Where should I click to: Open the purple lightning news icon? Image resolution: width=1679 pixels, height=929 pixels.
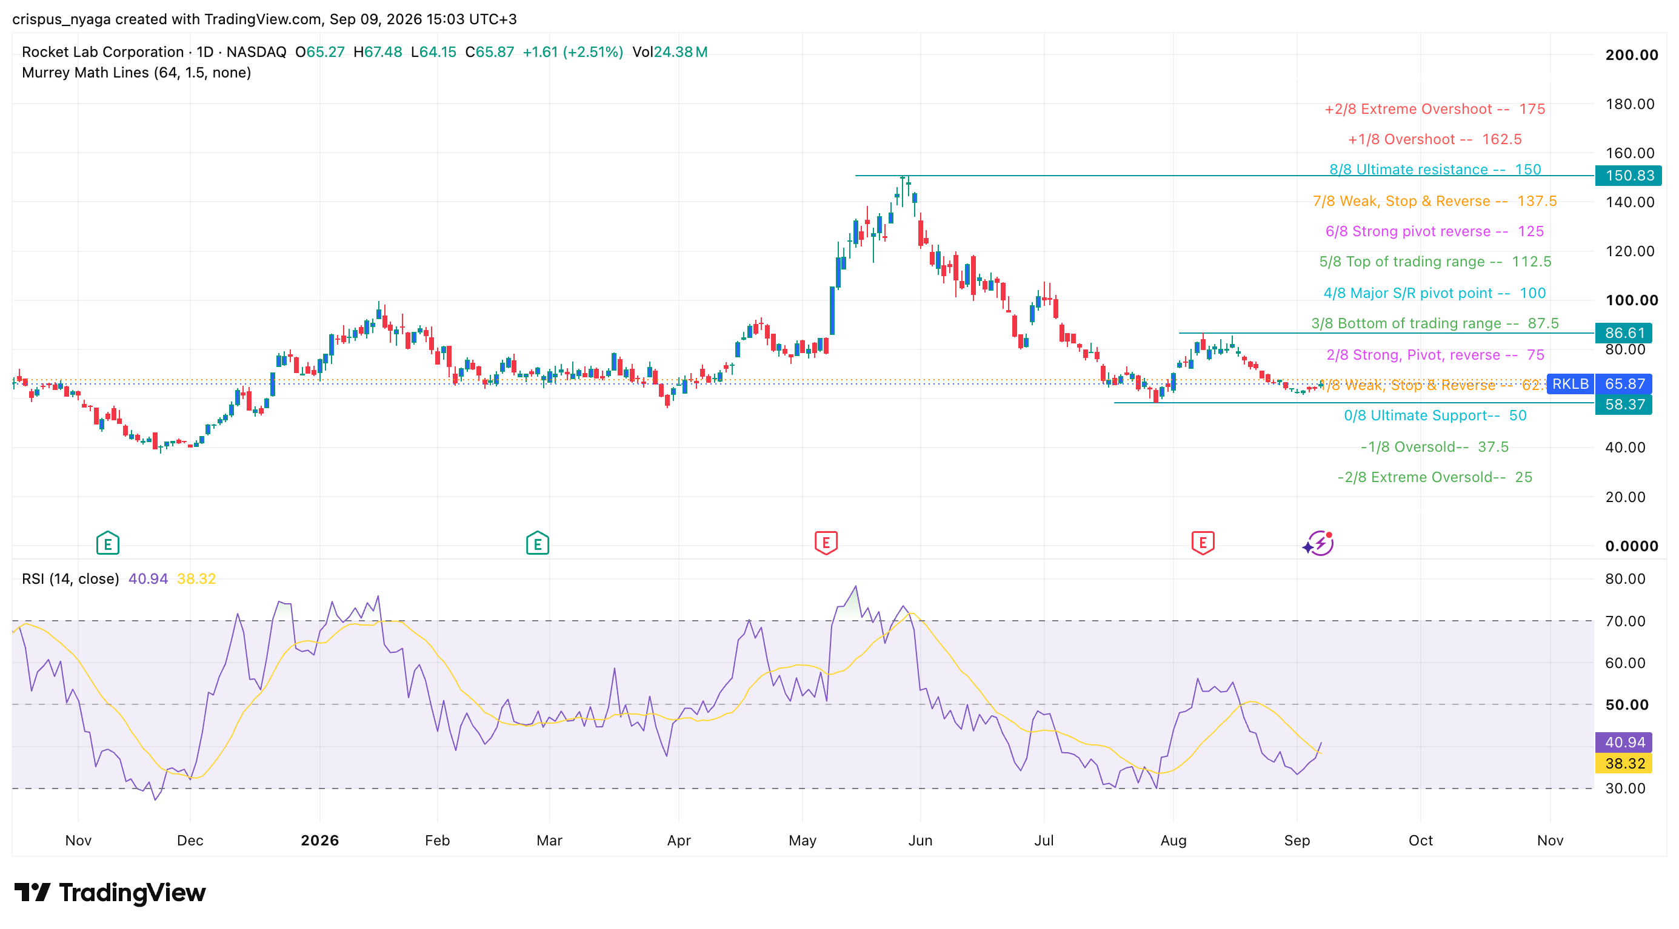pos(1318,543)
